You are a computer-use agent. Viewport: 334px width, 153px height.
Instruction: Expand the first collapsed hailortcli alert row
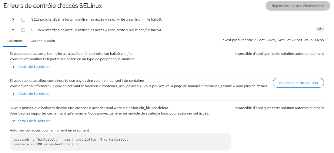13,19
